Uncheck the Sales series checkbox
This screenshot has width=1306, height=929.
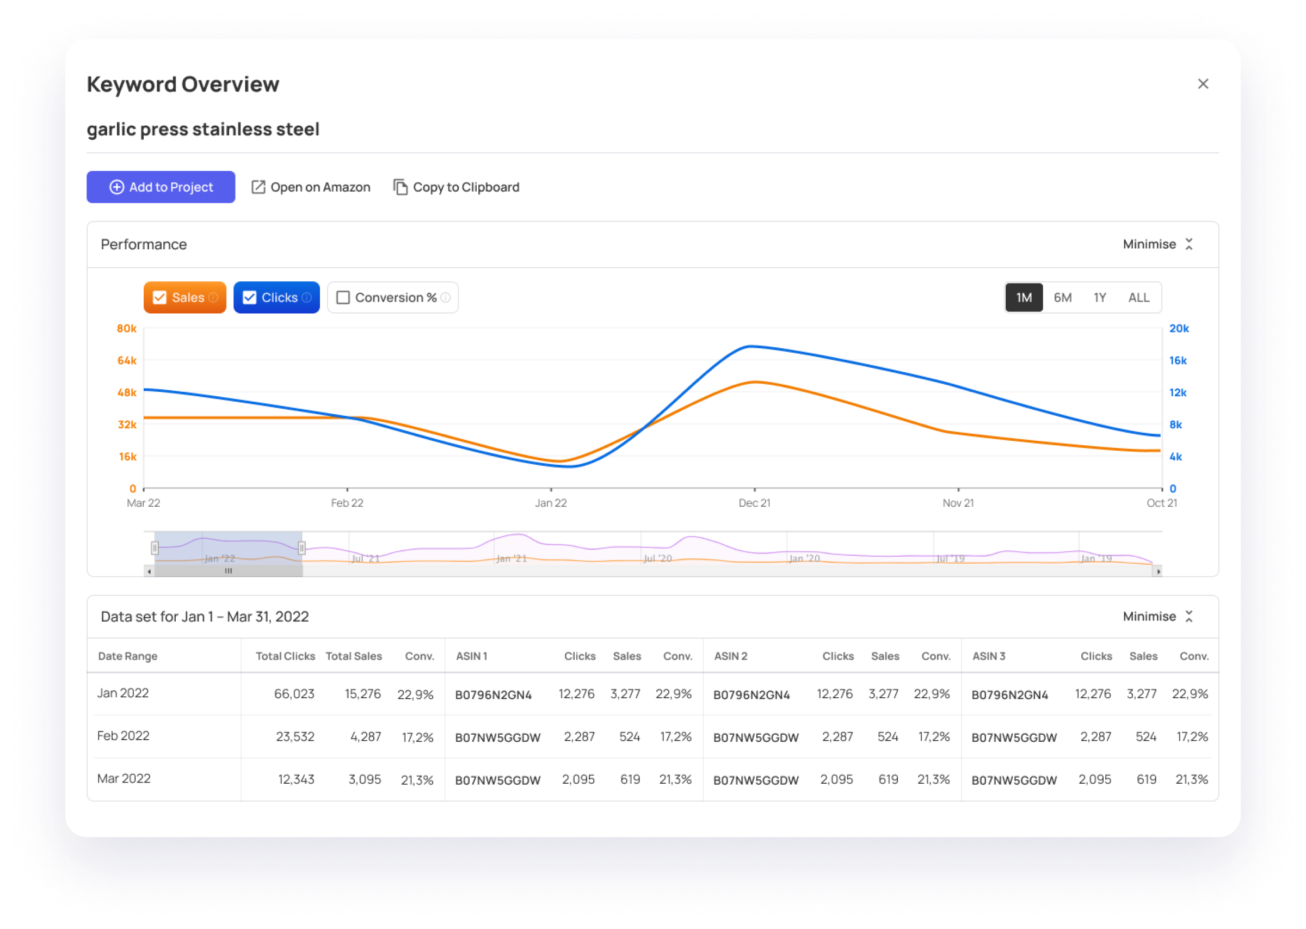pyautogui.click(x=159, y=298)
